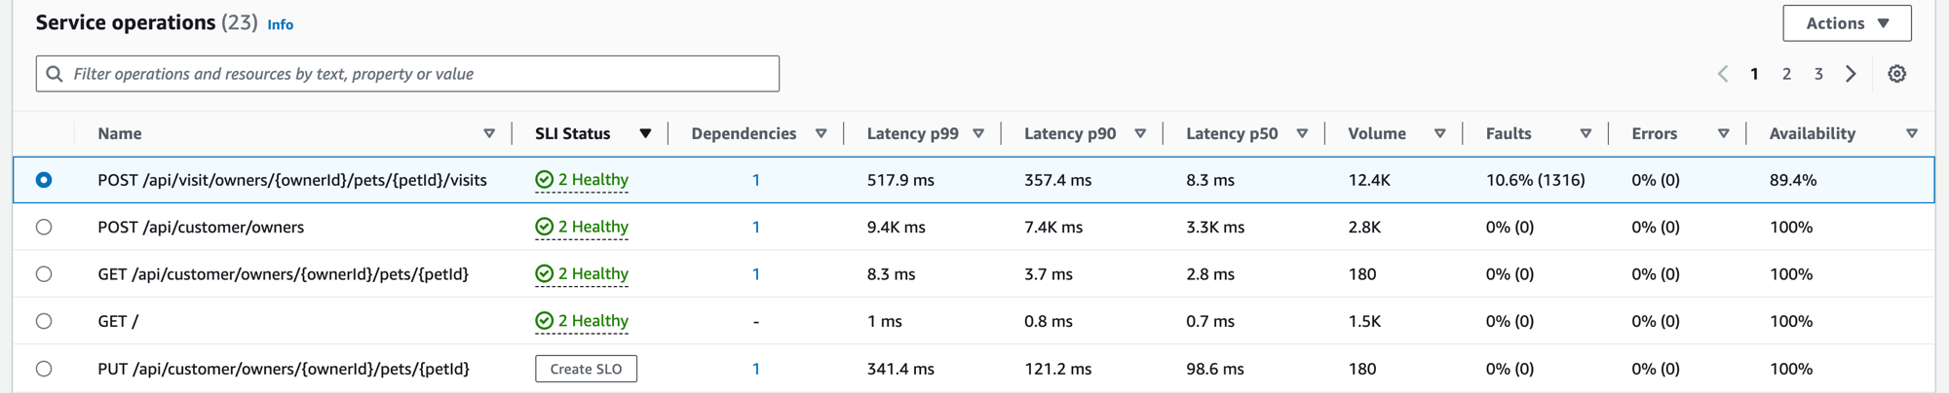The image size is (1949, 393).
Task: Open the Actions dropdown menu
Action: 1846,23
